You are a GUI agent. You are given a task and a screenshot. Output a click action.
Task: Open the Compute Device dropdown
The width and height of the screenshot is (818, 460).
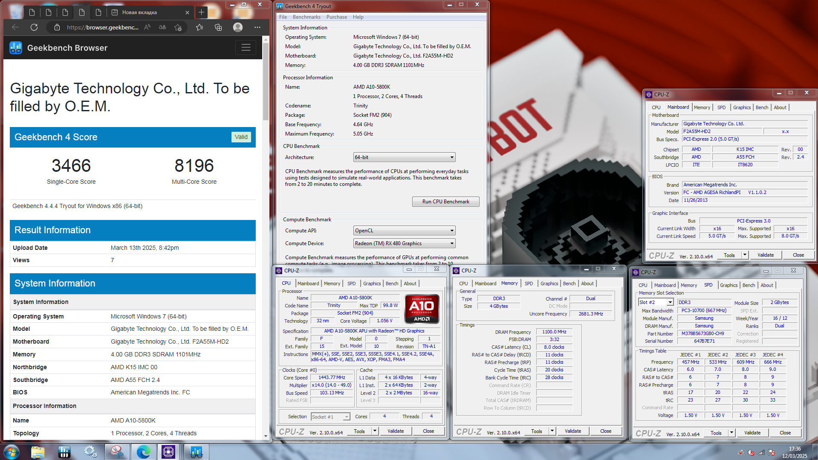[x=404, y=243]
